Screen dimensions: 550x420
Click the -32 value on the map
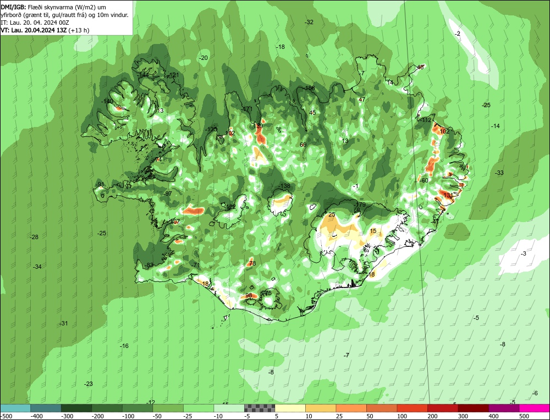309,22
